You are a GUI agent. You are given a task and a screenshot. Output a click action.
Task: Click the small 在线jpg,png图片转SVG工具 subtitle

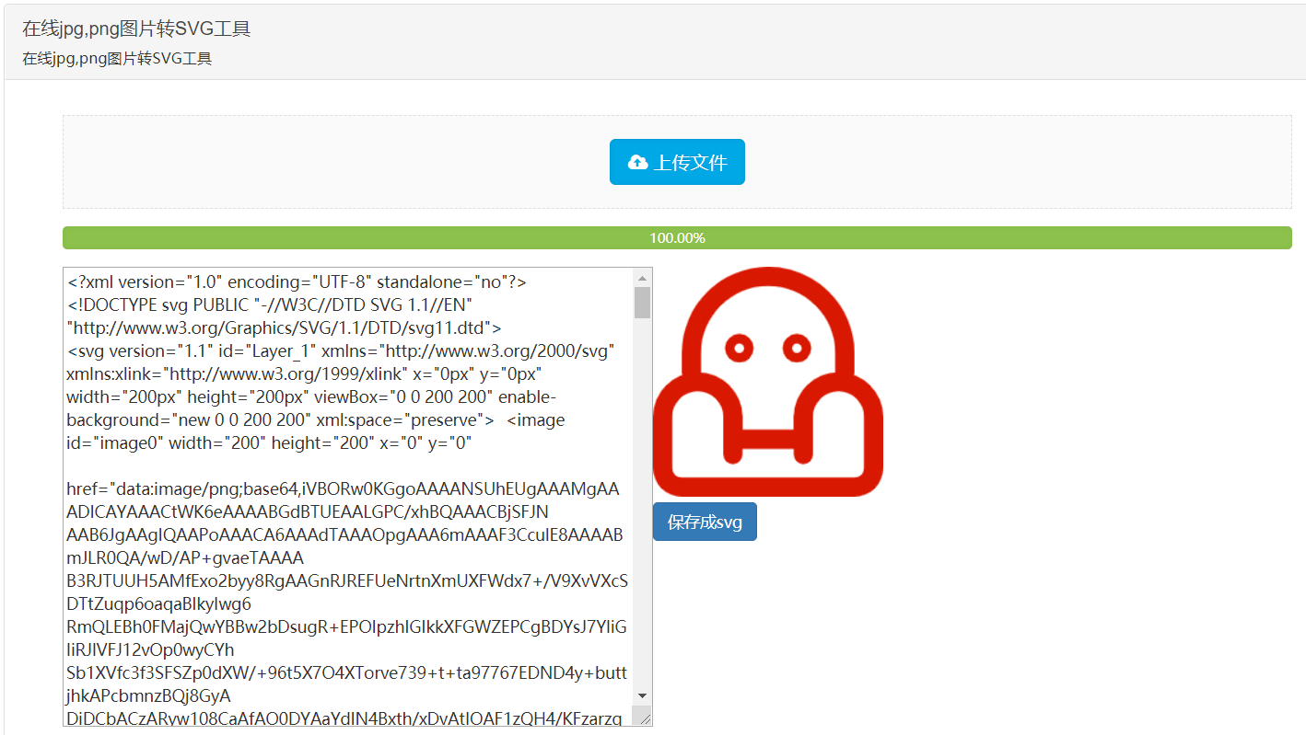(118, 59)
